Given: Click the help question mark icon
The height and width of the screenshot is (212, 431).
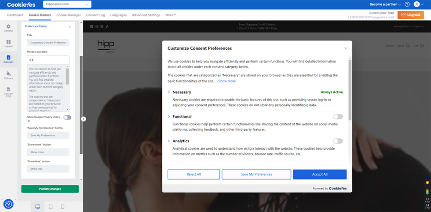Looking at the screenshot, I should tap(407, 4).
